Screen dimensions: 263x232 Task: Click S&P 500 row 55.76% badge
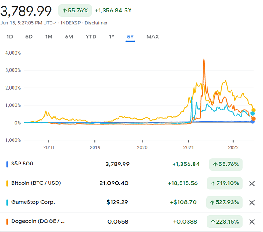point(226,164)
